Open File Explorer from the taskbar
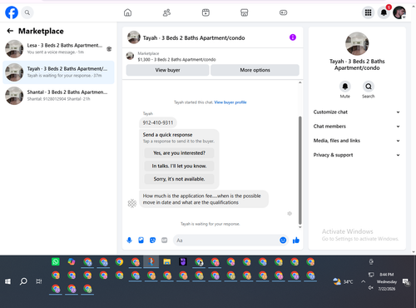 (167, 261)
